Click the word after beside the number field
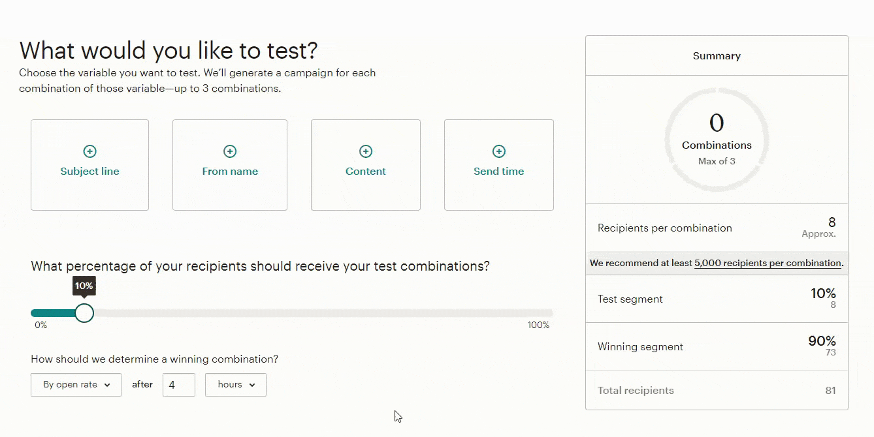The width and height of the screenshot is (874, 437). pyautogui.click(x=142, y=385)
